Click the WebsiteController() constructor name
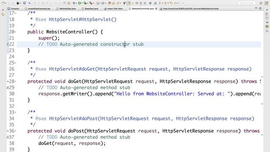 pos(72,32)
